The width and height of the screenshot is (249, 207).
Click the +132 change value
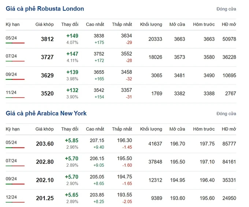tap(72, 90)
